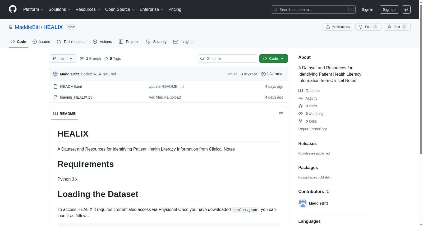Image resolution: width=423 pixels, height=227 pixels.
Task: View the 3 Commits history
Action: tap(272, 74)
